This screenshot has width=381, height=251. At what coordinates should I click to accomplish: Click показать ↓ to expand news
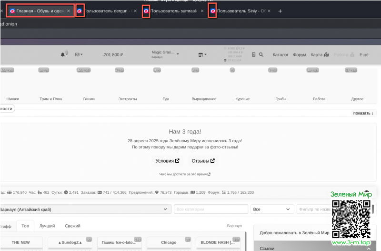[x=363, y=113]
